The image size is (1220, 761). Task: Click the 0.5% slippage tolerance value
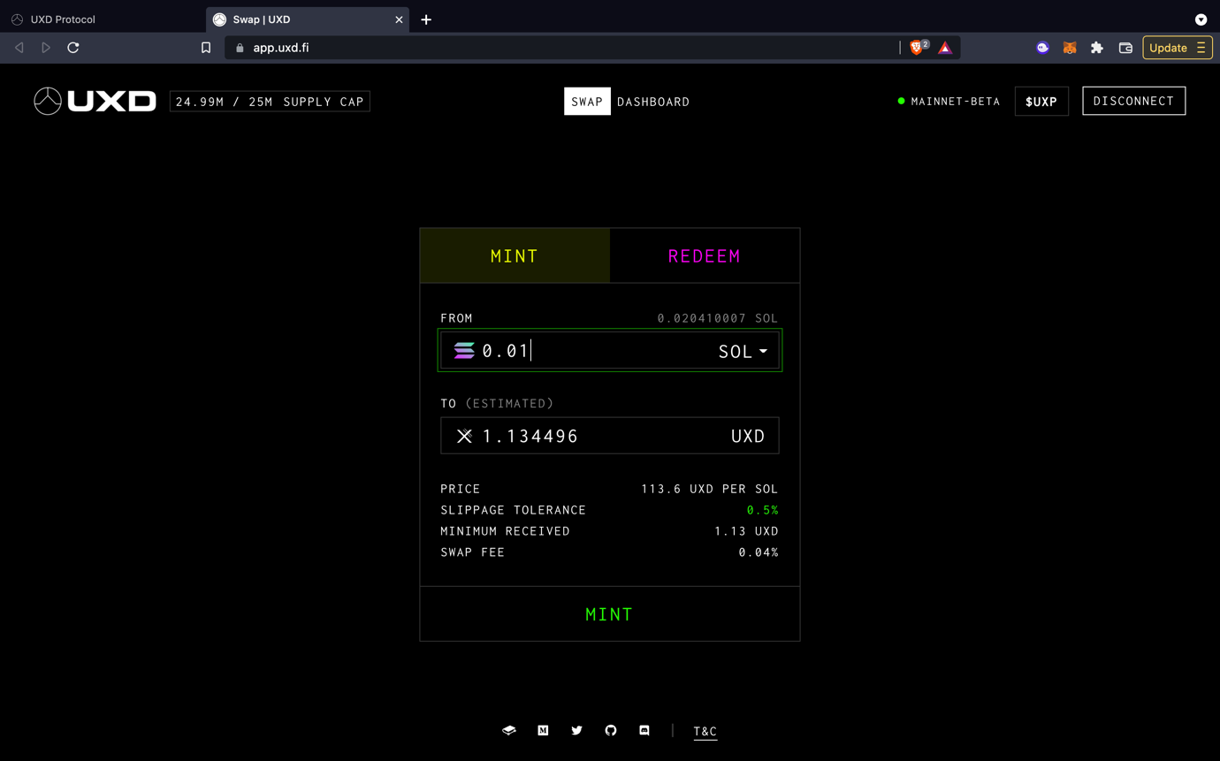pyautogui.click(x=762, y=510)
